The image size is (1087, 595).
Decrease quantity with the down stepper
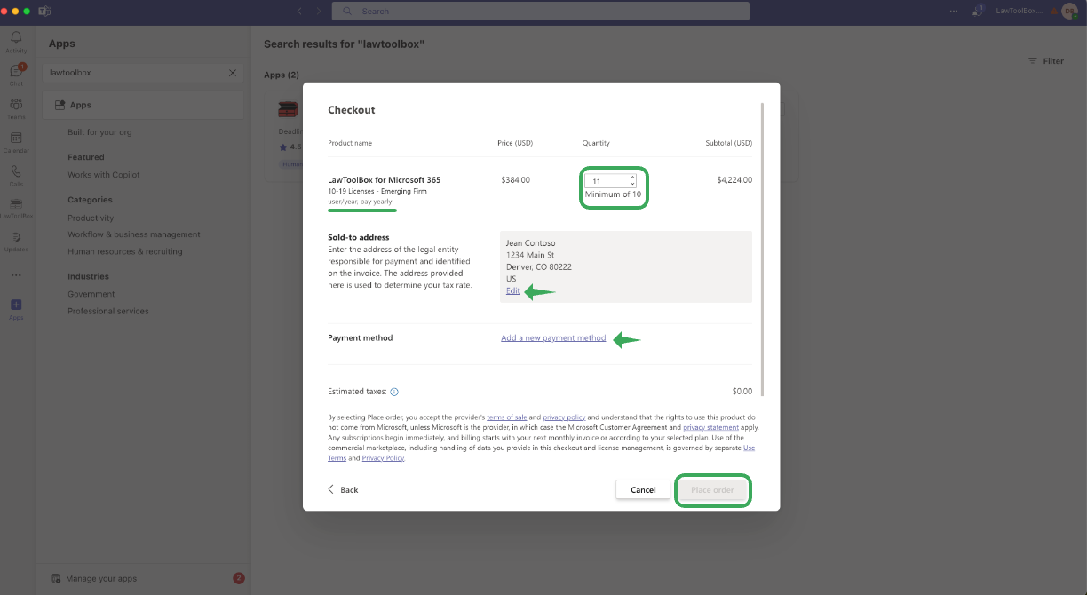point(632,184)
